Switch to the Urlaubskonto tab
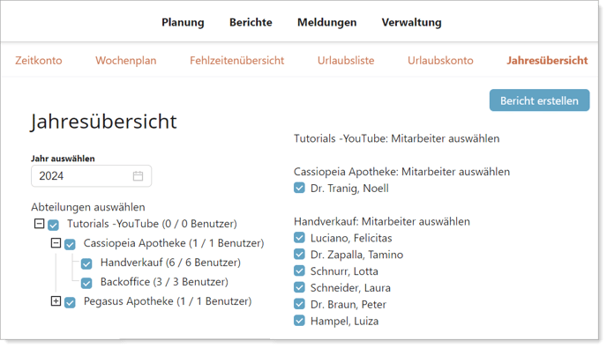This screenshot has width=607, height=348. 440,60
